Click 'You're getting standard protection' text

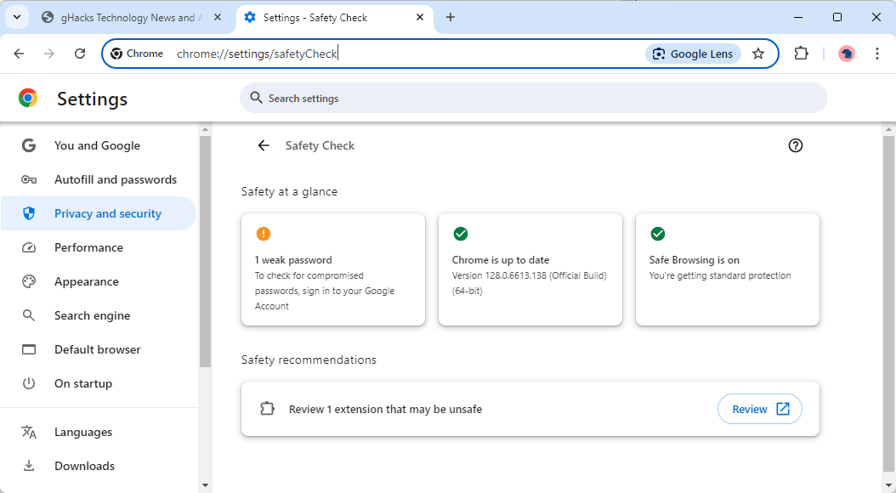[x=720, y=276]
